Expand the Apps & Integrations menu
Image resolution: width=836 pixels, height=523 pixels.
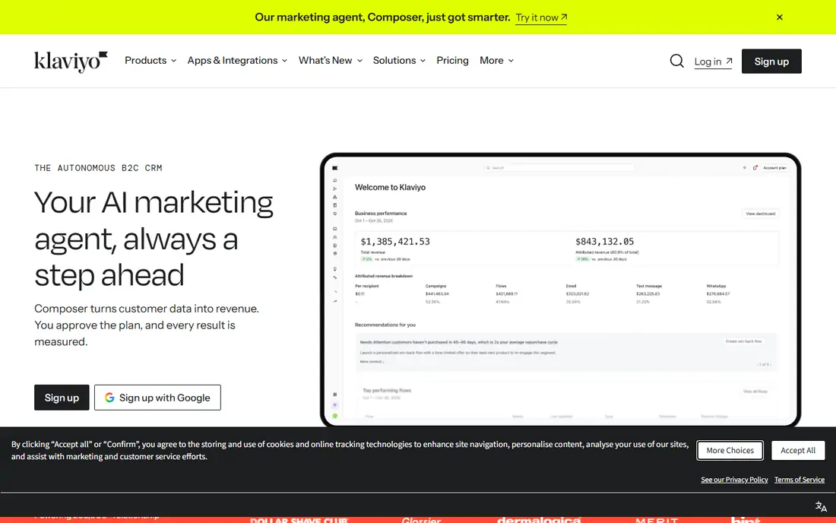pyautogui.click(x=237, y=60)
